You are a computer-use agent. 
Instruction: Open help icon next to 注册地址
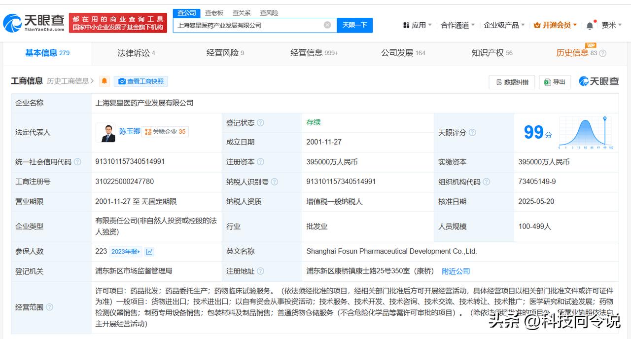coord(260,271)
